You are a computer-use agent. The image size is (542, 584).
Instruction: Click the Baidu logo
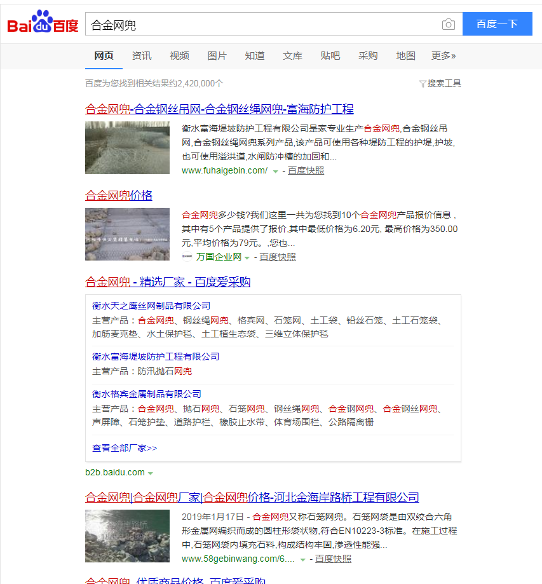43,22
